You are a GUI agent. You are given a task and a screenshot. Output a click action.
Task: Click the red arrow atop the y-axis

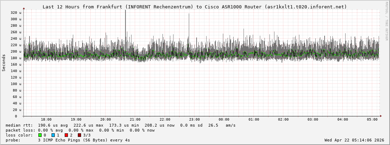(x=24, y=8)
